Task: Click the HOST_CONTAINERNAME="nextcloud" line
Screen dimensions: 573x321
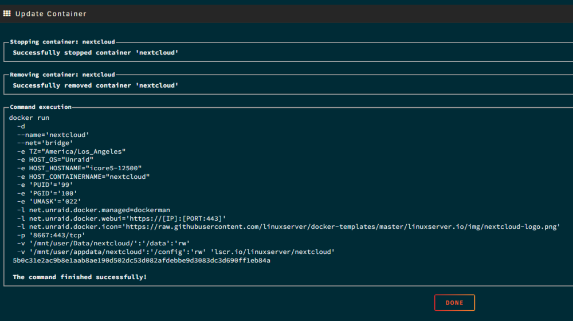Action: point(83,177)
